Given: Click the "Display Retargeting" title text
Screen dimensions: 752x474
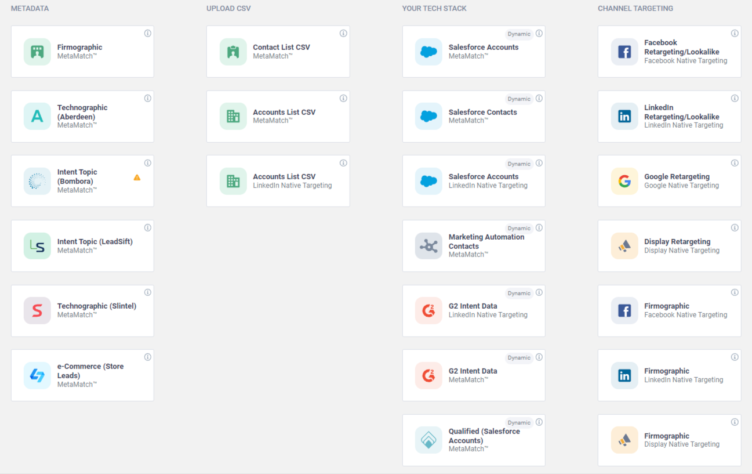Looking at the screenshot, I should (x=677, y=242).
